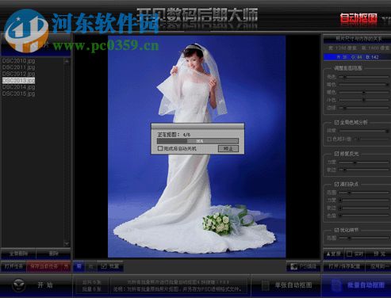Toggle the 批量 checkbox below the preview
391x298 pixels.
point(104,266)
